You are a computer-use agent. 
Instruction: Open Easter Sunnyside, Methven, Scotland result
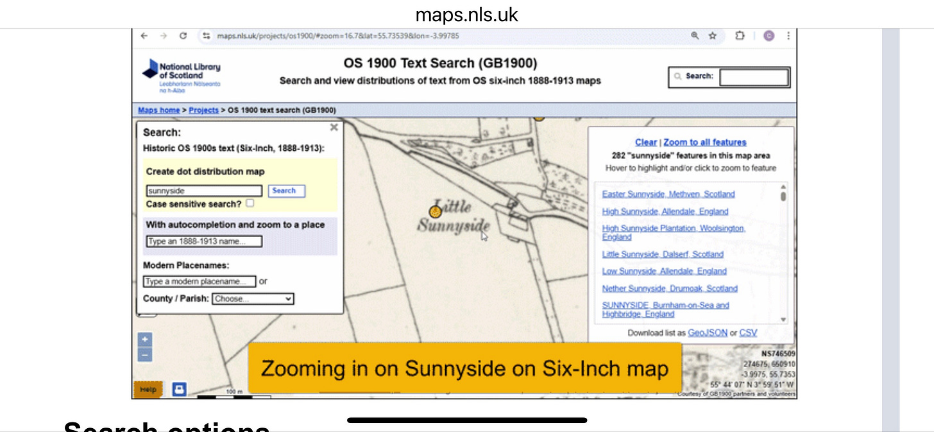(668, 194)
